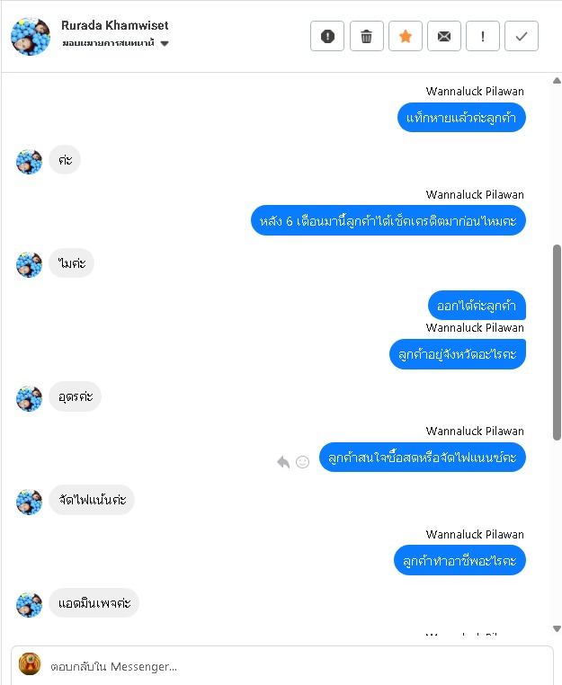Toggle the orange star follow-up icon
Screen dimensions: 562x685
pos(406,36)
